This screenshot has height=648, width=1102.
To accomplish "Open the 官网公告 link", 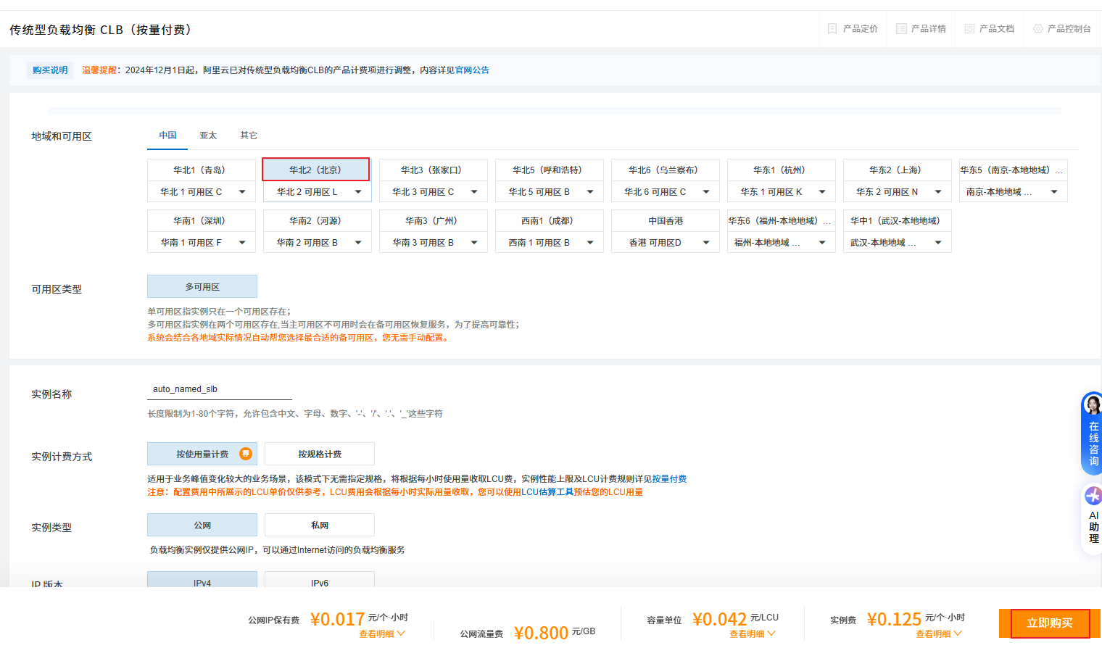I will tap(472, 70).
